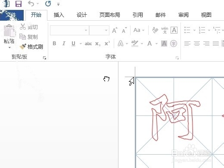
Task: Click the Bullets list icon
Action: pyautogui.click(x=187, y=30)
